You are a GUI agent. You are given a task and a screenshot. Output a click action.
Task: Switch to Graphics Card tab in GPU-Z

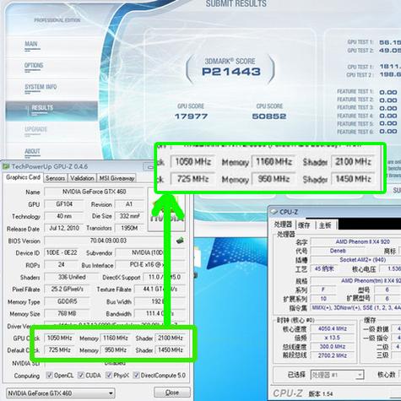coord(23,177)
